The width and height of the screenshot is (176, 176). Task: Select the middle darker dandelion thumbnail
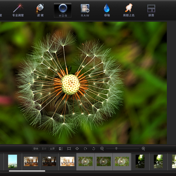pos(104,161)
